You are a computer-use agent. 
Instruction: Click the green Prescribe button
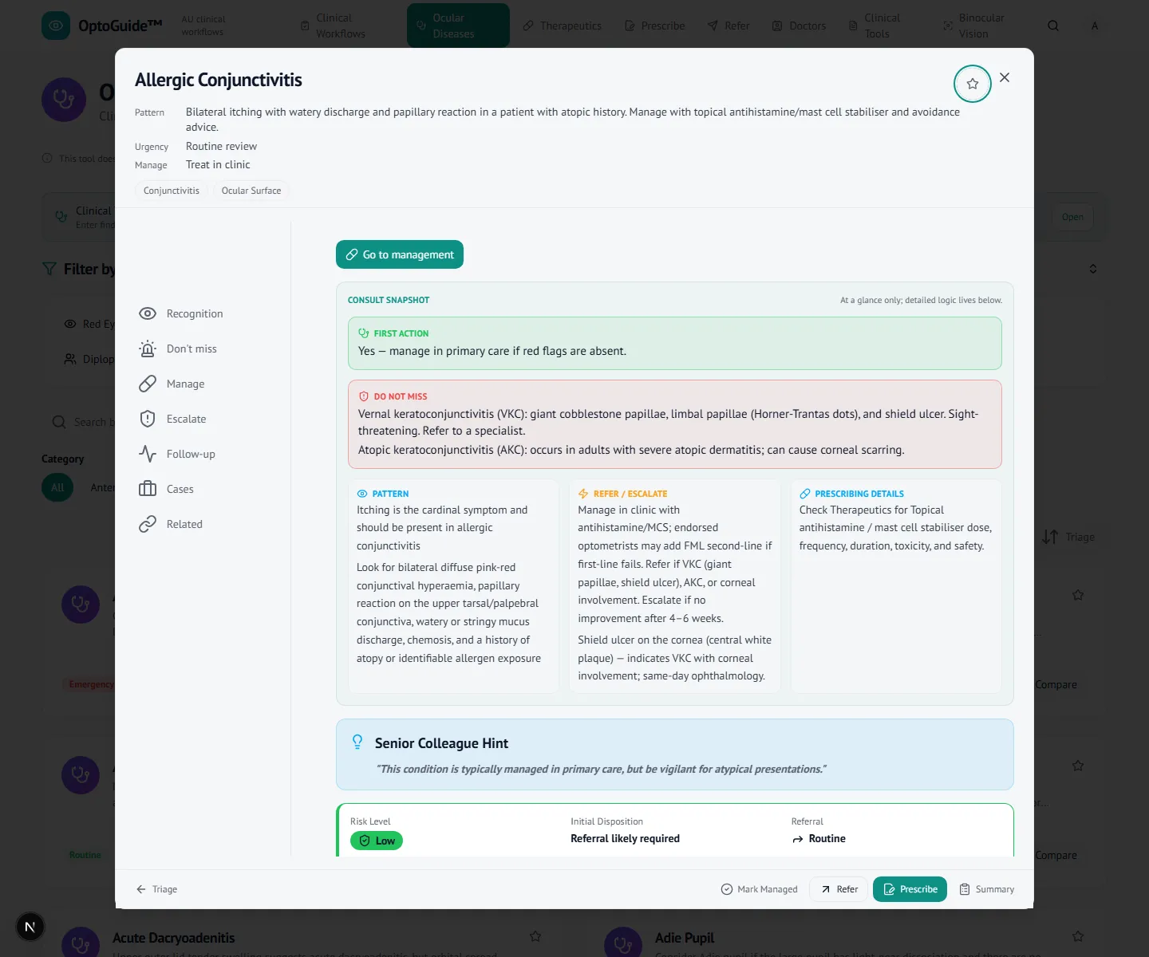pos(910,889)
